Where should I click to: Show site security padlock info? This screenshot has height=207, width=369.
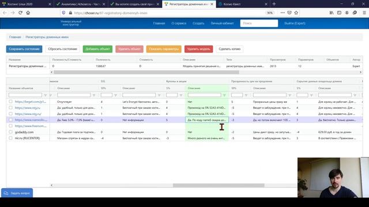tap(70, 13)
